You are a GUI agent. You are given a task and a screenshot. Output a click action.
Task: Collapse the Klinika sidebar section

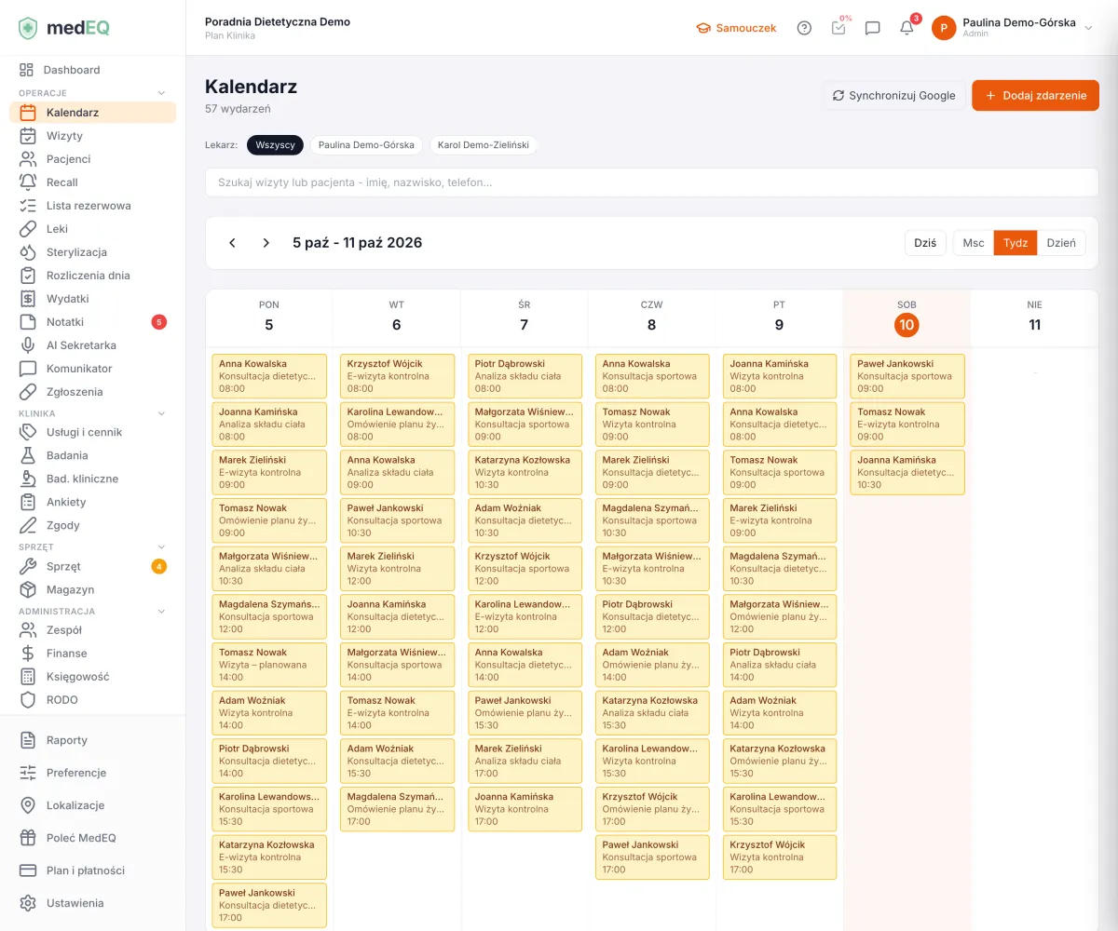click(x=161, y=413)
